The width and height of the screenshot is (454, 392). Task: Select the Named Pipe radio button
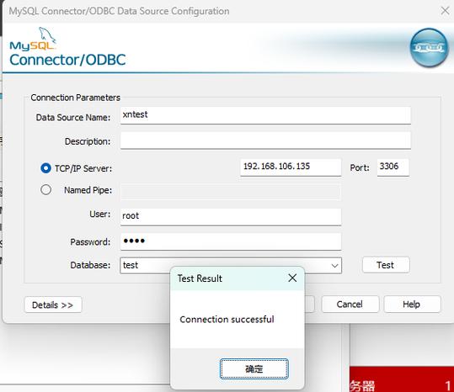[45, 190]
